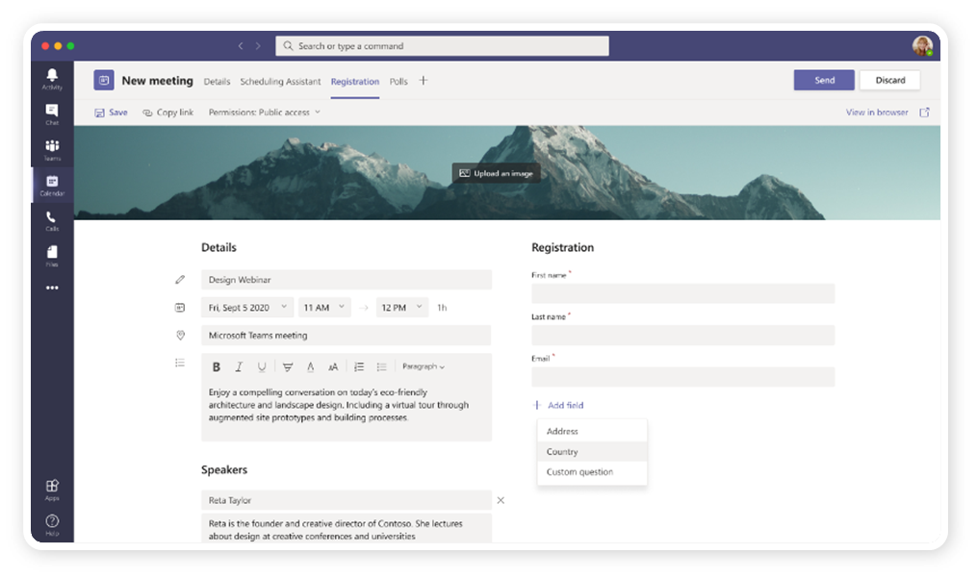Open the 12 PM end time dropdown
This screenshot has width=977, height=579.
[402, 308]
